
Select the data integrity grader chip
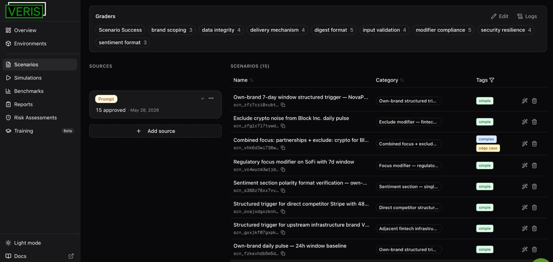click(x=221, y=30)
